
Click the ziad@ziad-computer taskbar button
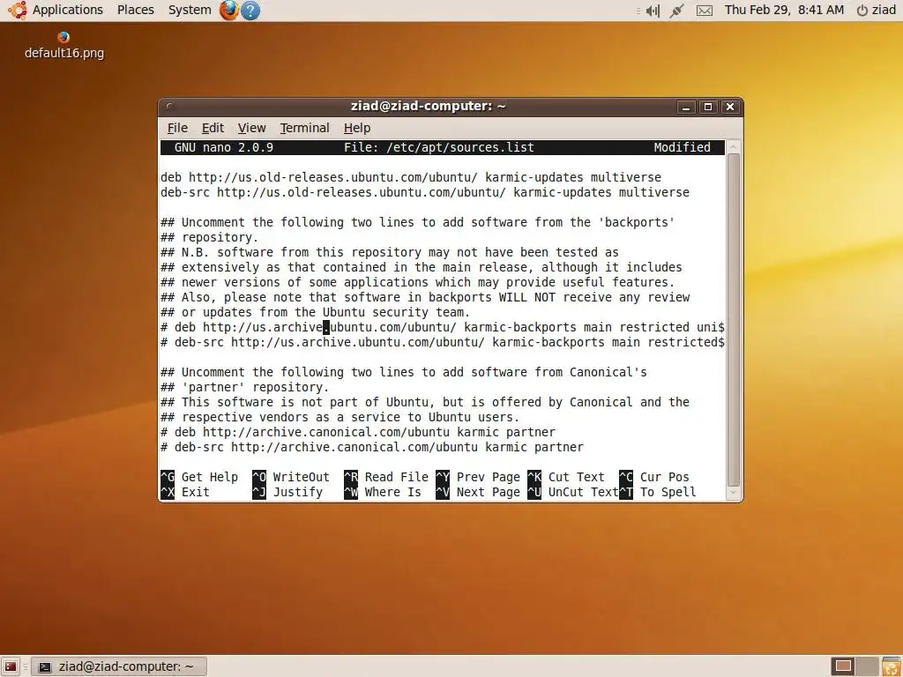pyautogui.click(x=119, y=666)
